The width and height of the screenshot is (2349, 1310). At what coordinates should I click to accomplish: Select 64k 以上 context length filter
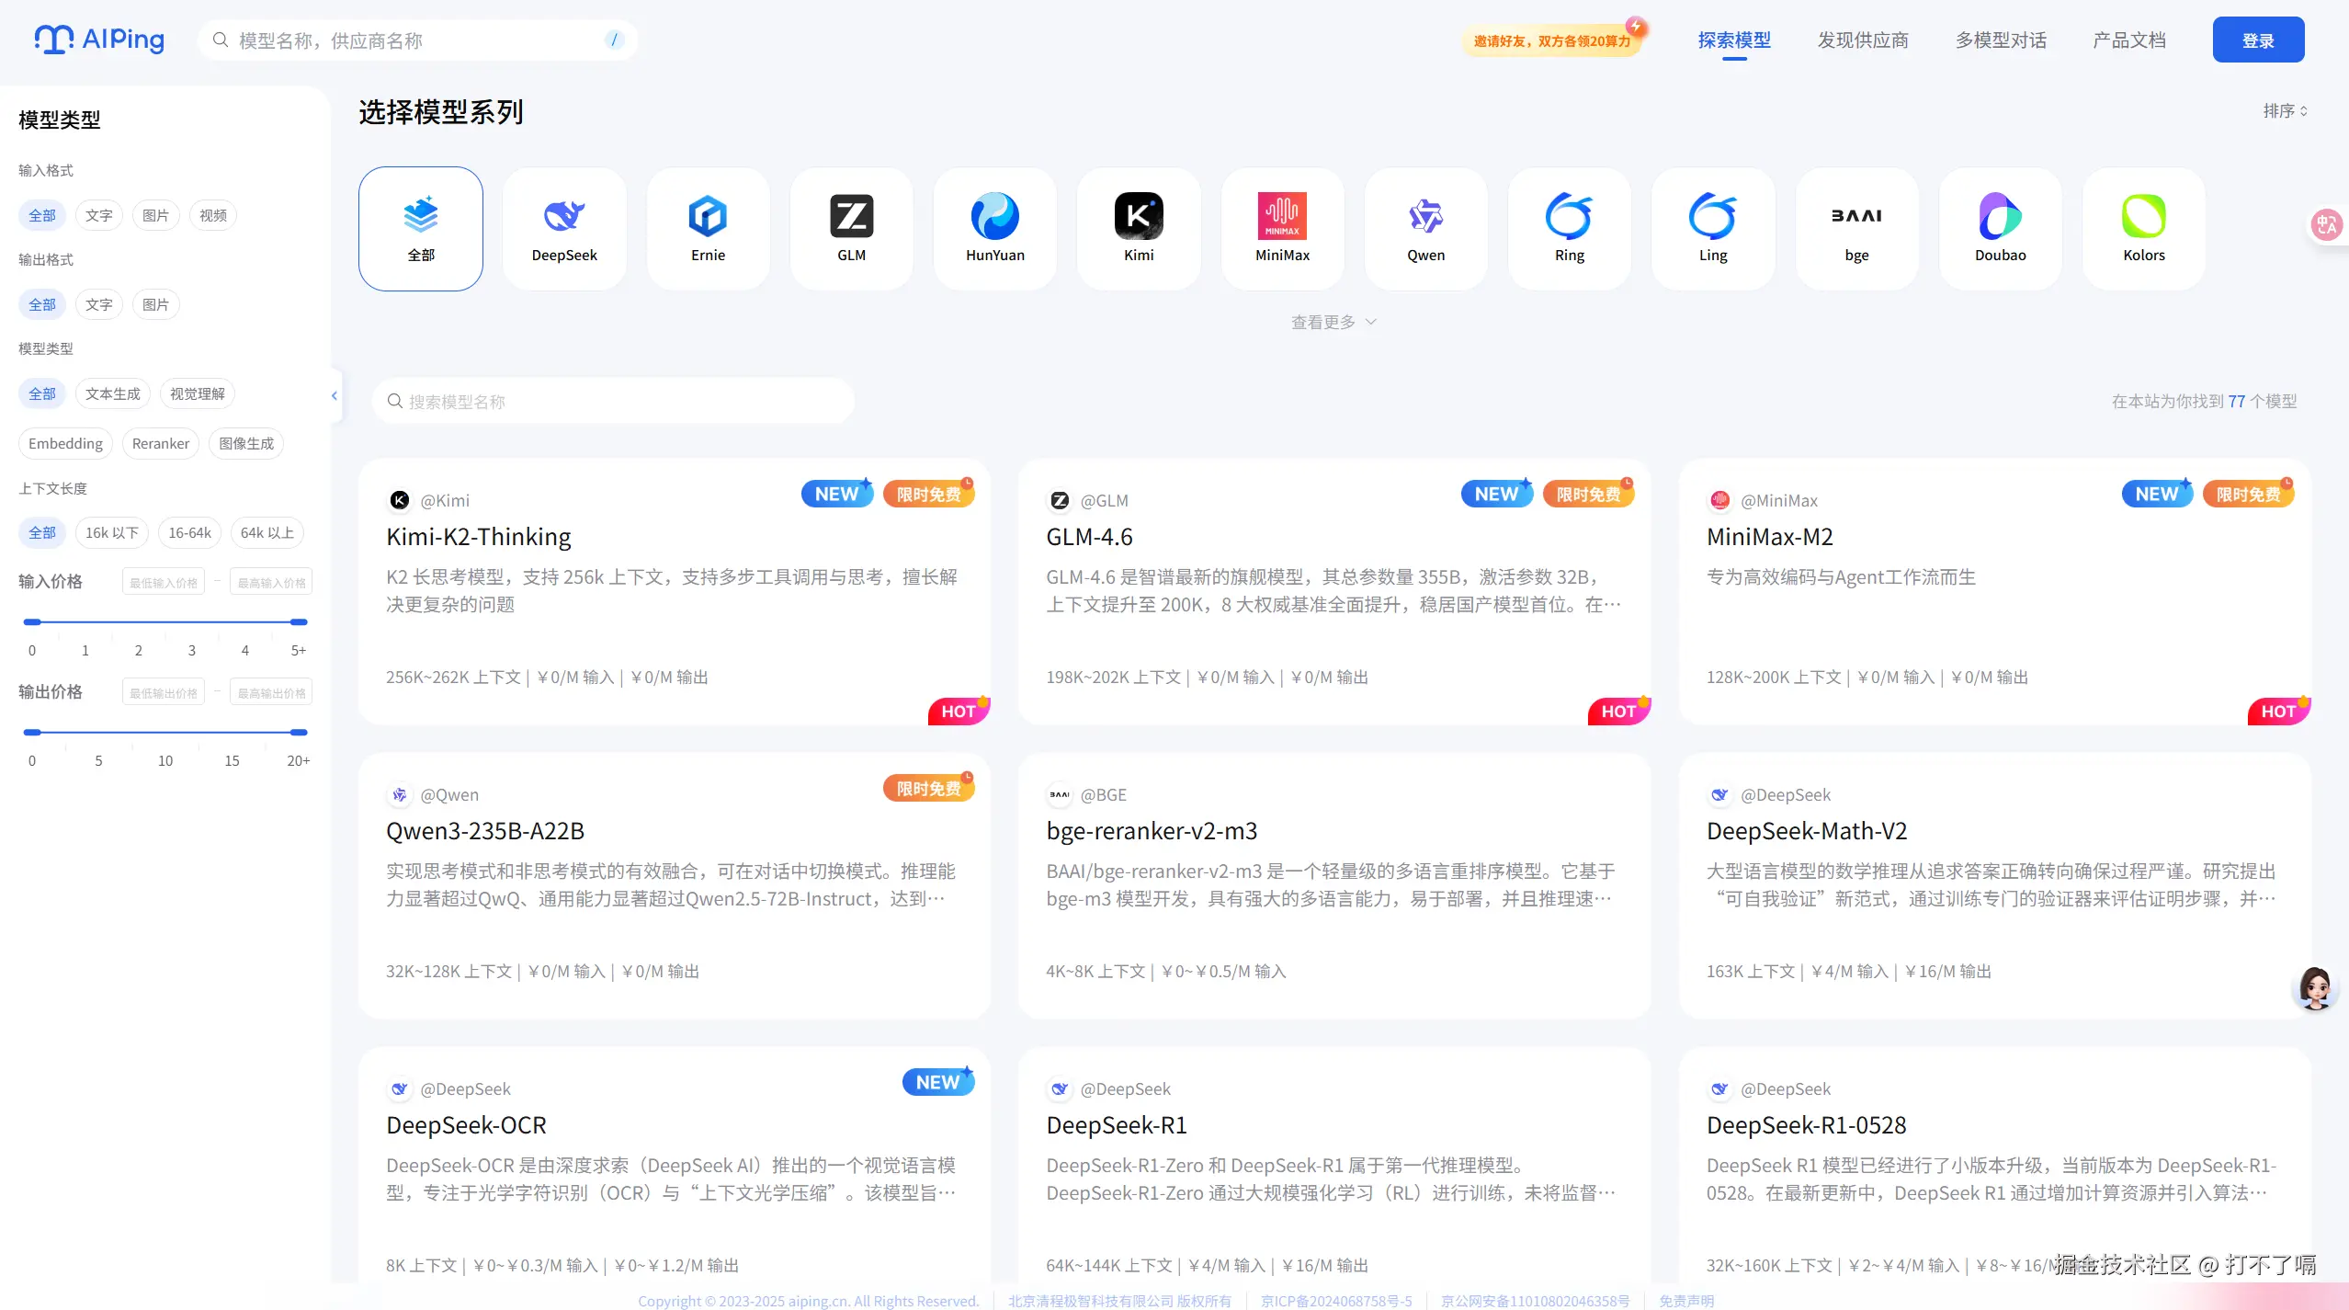coord(267,532)
